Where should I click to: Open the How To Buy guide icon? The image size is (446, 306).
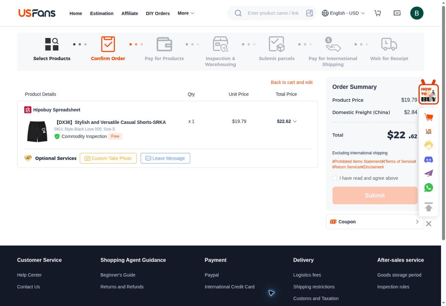[428, 92]
